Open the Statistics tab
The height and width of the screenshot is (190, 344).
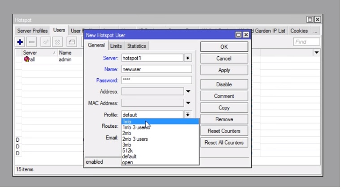click(136, 46)
